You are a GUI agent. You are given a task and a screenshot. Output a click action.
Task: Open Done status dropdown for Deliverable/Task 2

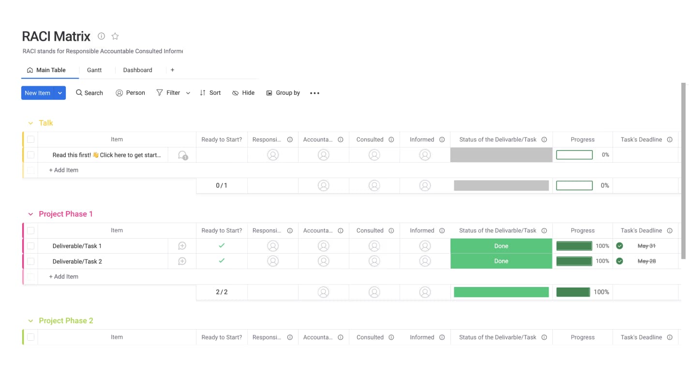(501, 261)
